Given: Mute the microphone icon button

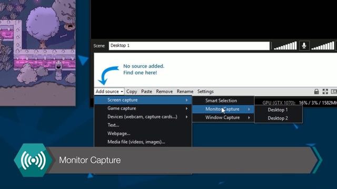Looking at the screenshot, I should [x=304, y=46].
